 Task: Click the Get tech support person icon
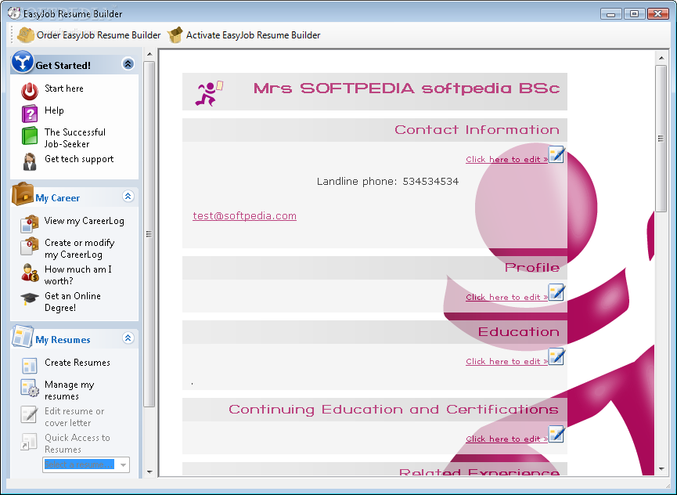(x=30, y=161)
